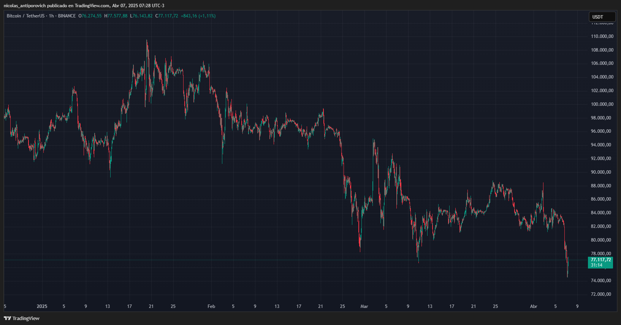
Task: Click the TradingView logo at bottom
Action: tap(22, 318)
